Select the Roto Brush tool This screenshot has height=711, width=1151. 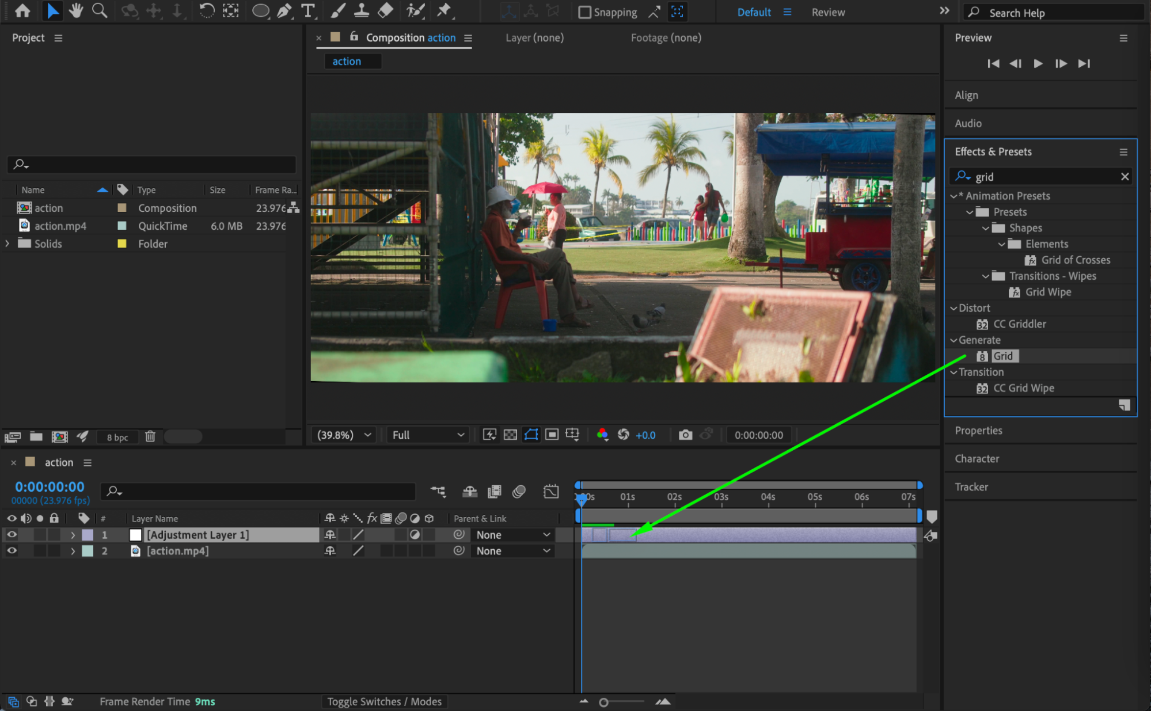click(x=415, y=10)
